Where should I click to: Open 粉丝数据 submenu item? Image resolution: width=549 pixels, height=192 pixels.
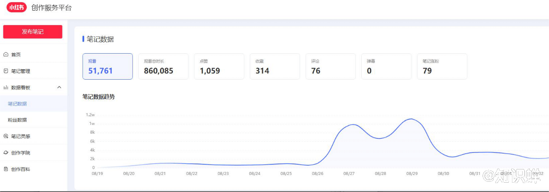17,120
